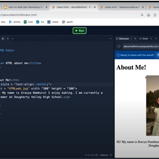Click the share page icon in address bar
This screenshot has height=159, width=159.
point(155,15)
